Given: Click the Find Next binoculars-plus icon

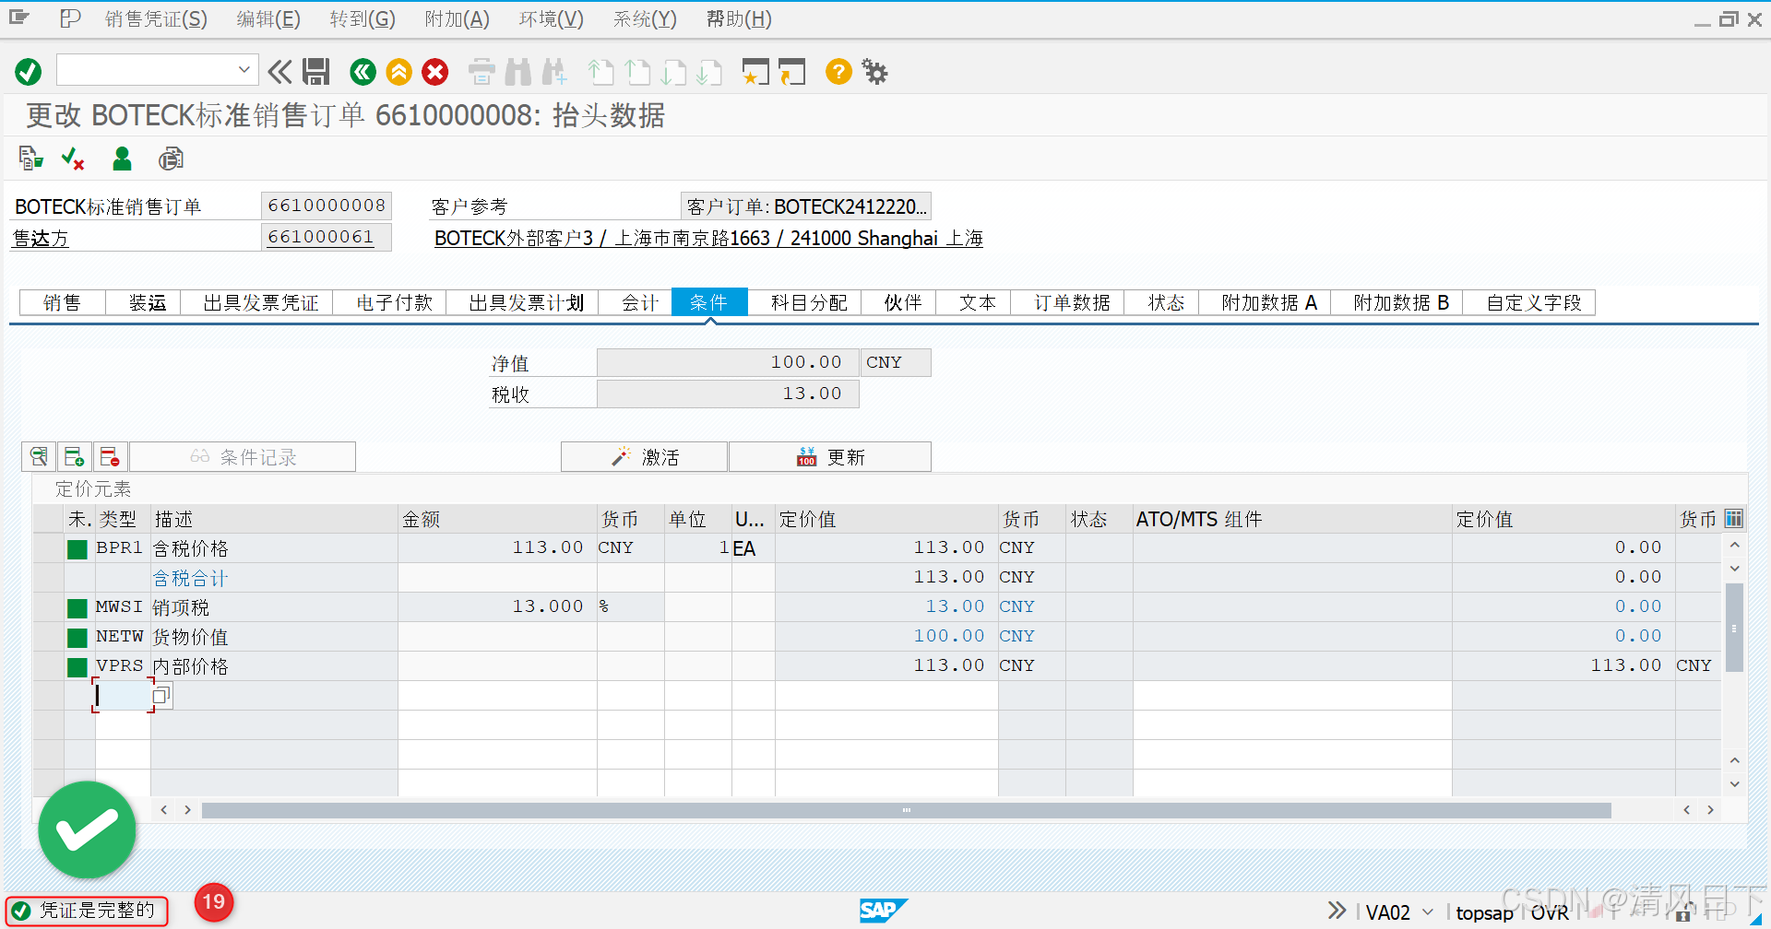Looking at the screenshot, I should (554, 72).
